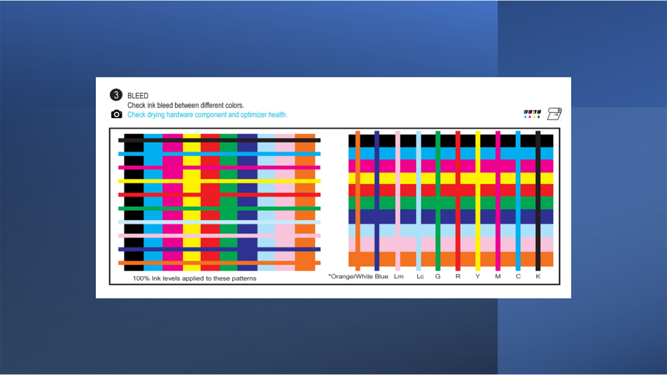Click the thin green horizontal line in left pattern
Image resolution: width=667 pixels, height=375 pixels.
tap(219, 208)
